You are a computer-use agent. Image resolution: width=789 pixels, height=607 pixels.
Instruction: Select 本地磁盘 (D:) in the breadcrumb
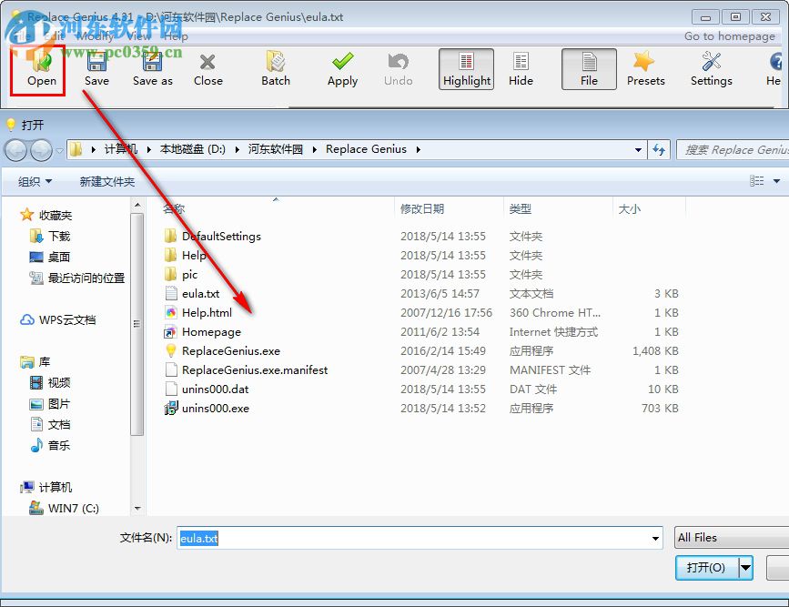pyautogui.click(x=193, y=149)
